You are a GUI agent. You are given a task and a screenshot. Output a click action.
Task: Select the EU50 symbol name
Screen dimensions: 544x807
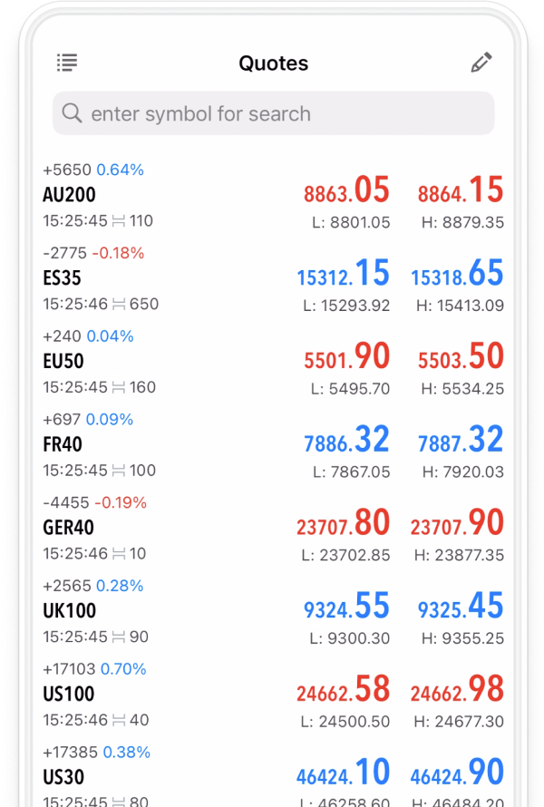click(x=63, y=361)
